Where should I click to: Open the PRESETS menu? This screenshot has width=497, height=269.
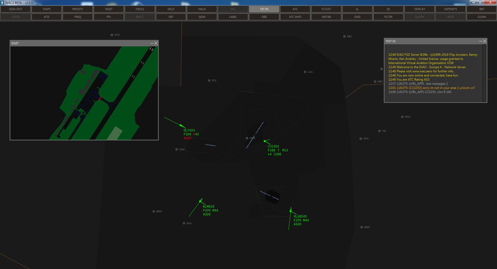click(77, 9)
